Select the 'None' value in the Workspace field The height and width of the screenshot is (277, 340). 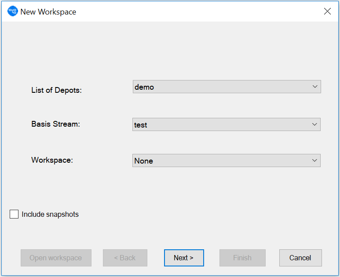[144, 161]
